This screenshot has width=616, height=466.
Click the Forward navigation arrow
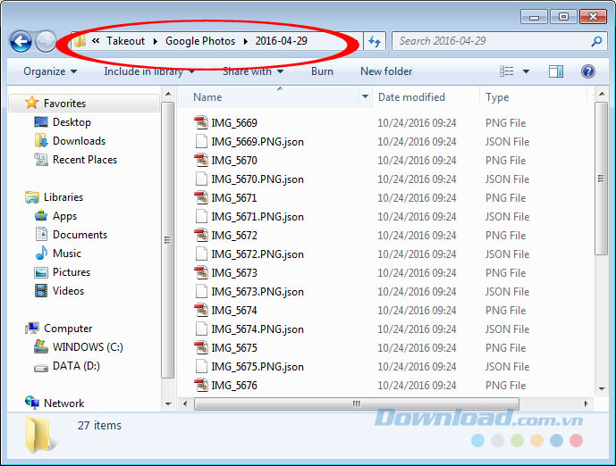pos(46,41)
